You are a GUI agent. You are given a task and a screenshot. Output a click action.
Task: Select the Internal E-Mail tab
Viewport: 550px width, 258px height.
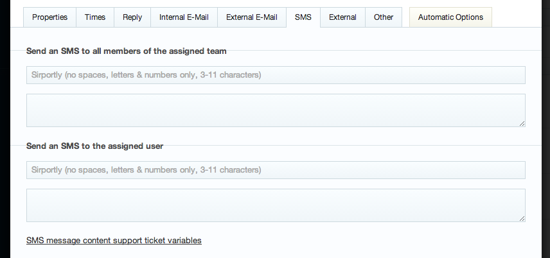[x=184, y=17]
